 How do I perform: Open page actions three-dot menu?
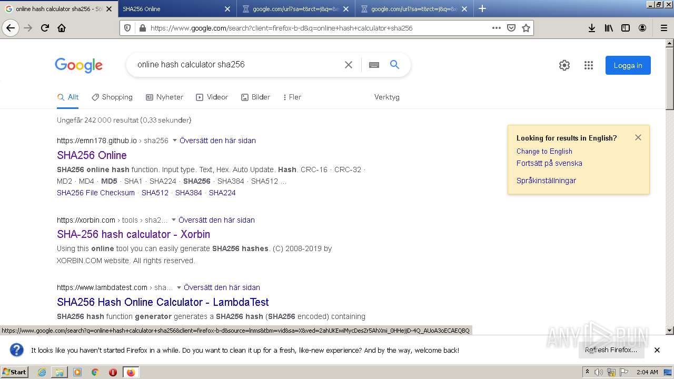496,28
